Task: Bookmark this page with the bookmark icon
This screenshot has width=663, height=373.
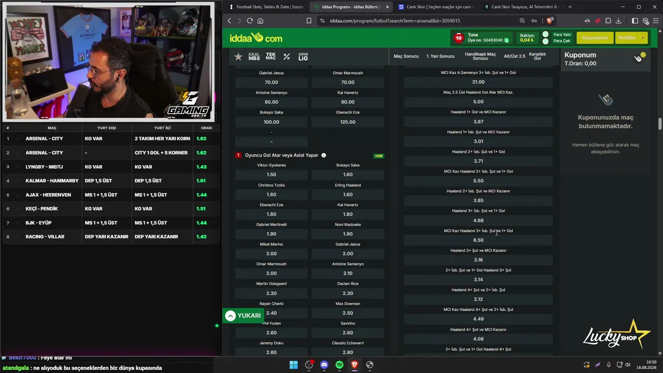Action: [x=309, y=21]
